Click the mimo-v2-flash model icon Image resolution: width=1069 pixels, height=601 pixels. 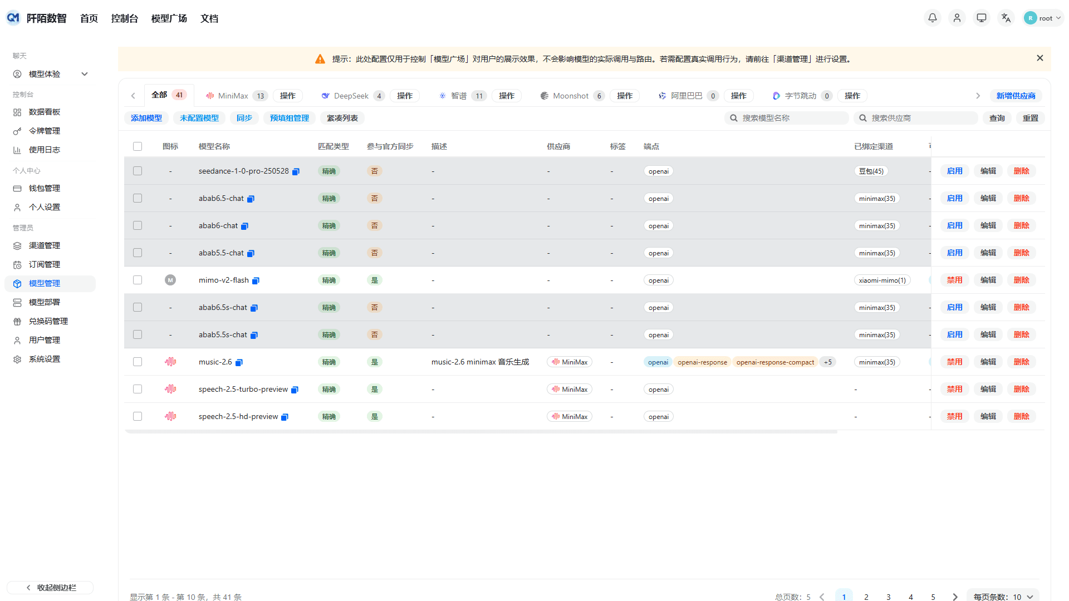pos(170,280)
